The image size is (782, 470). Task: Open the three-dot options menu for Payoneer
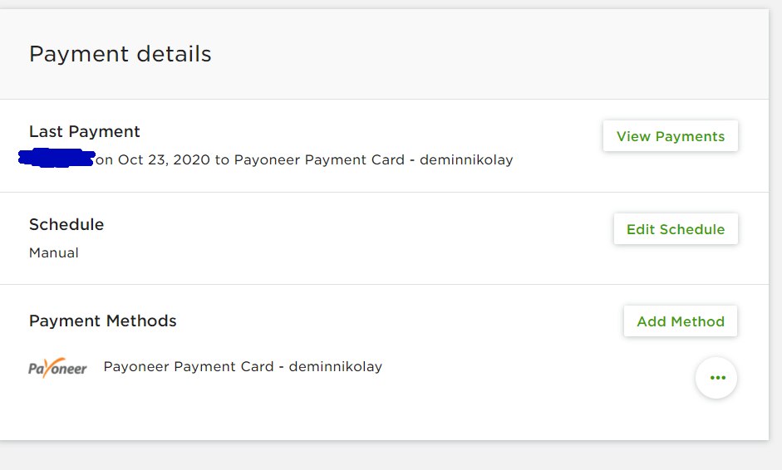716,378
